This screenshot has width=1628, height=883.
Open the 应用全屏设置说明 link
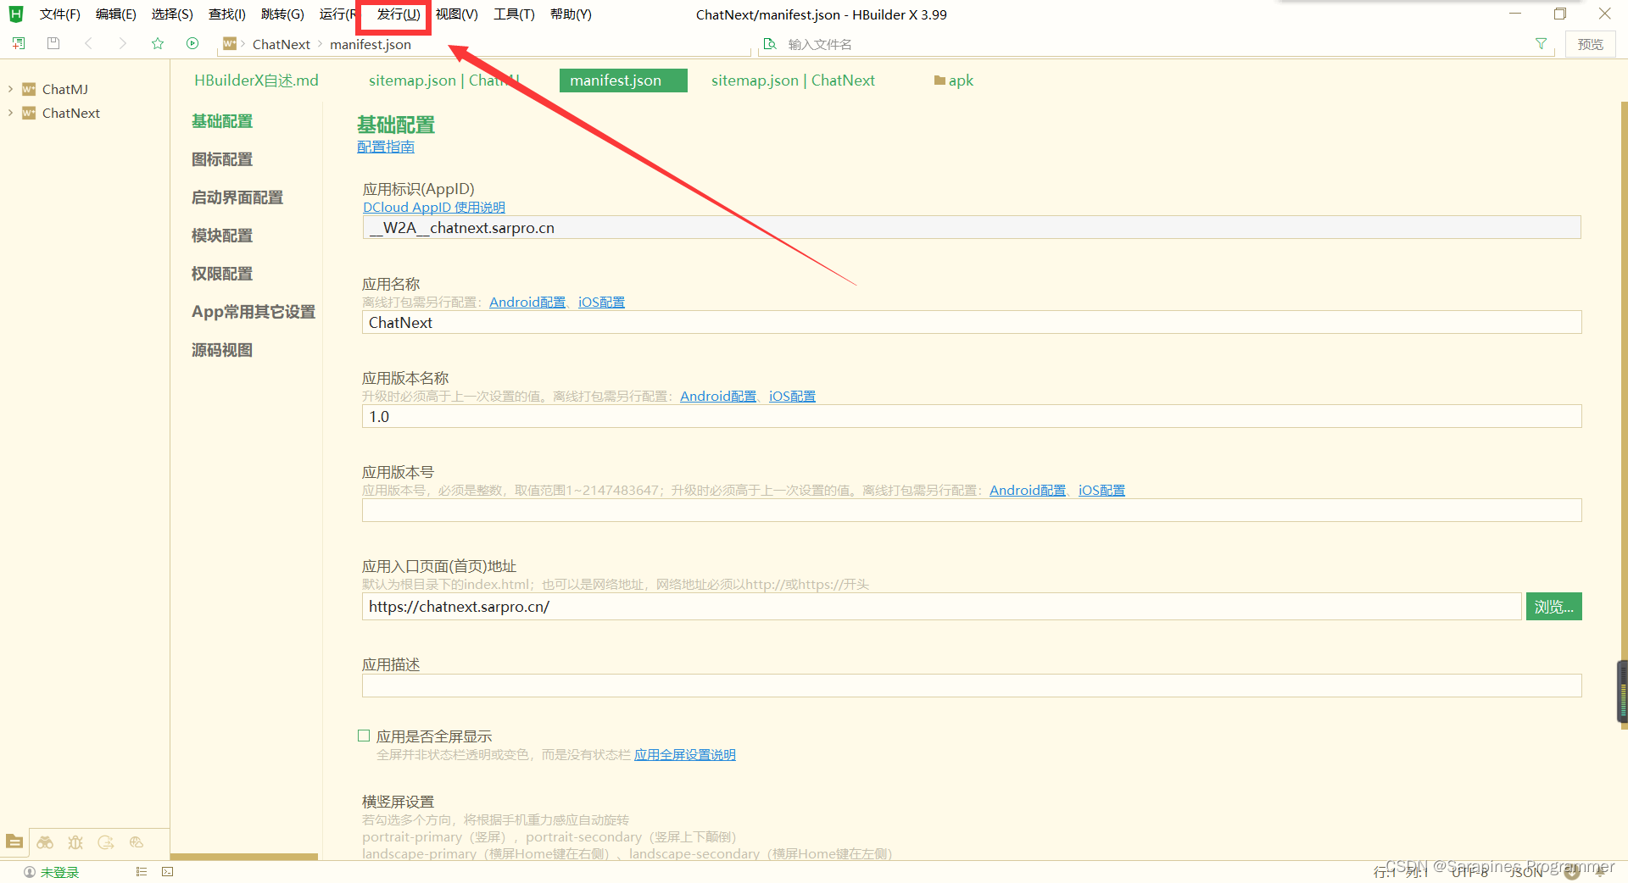pos(685,755)
